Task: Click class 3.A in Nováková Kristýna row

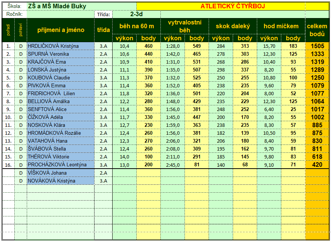Action: pos(104,181)
